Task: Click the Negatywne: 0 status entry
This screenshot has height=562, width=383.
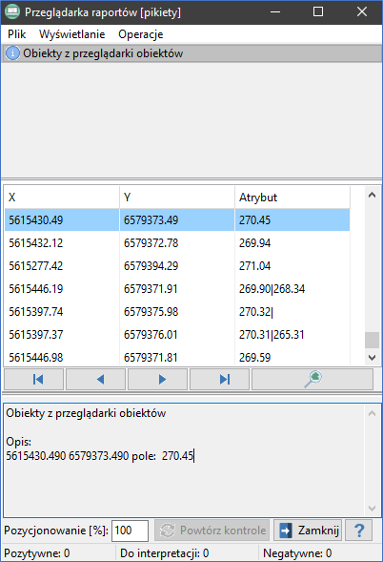Action: tap(297, 553)
